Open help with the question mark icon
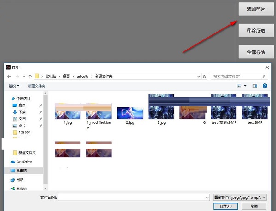The width and height of the screenshot is (276, 211). pyautogui.click(x=265, y=86)
